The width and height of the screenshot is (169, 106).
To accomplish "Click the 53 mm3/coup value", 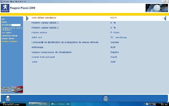I will coord(119,37).
